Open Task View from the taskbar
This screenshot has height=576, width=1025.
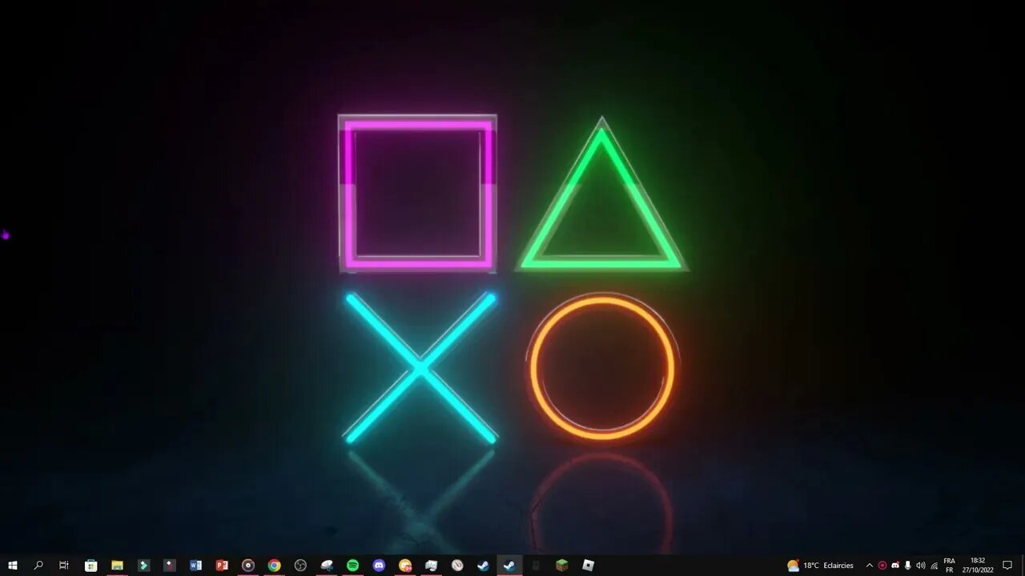pos(64,566)
